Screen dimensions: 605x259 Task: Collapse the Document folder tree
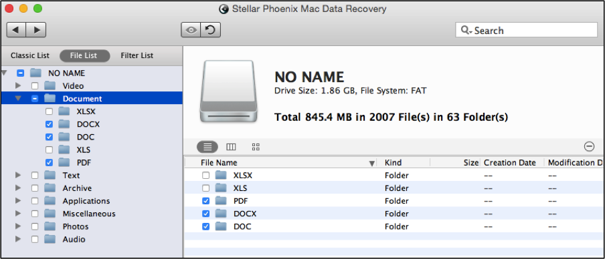[18, 99]
